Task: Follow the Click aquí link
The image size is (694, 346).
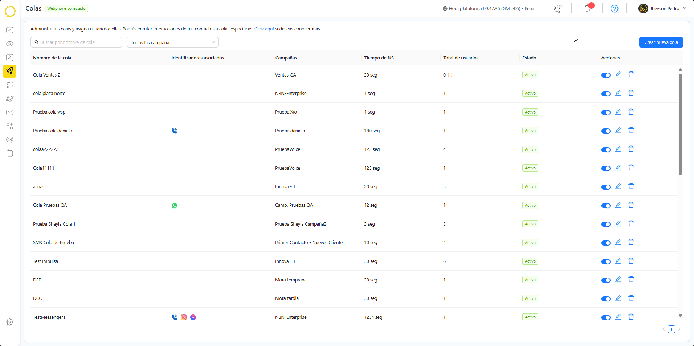Action: [264, 29]
